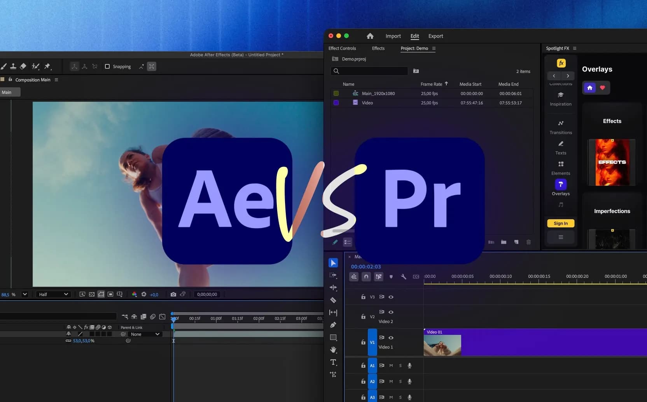Open Elements in Spotlight FX sidebar
The height and width of the screenshot is (402, 647).
[561, 168]
